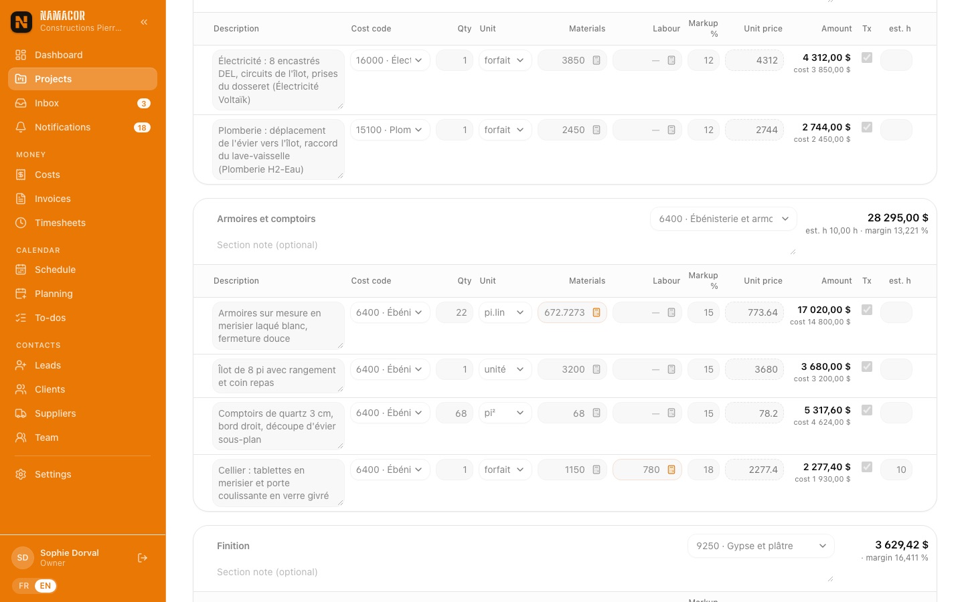Open the Dashboard page
Image resolution: width=964 pixels, height=602 pixels.
(83, 55)
